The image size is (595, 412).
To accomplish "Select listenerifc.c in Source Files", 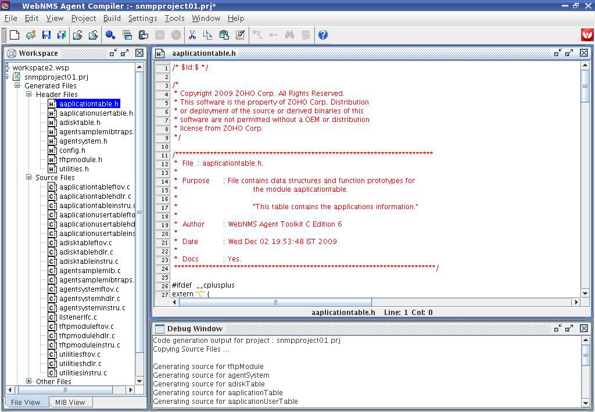I will point(78,317).
